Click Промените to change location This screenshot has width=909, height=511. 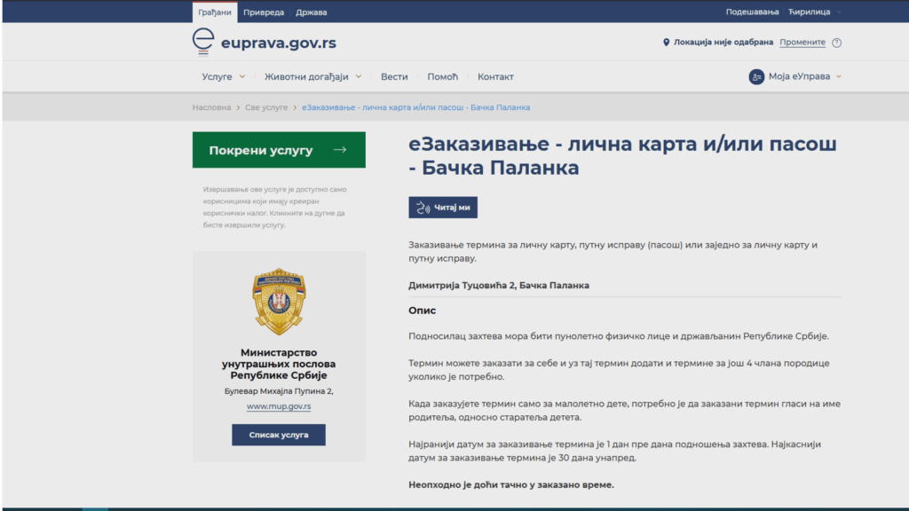[802, 42]
